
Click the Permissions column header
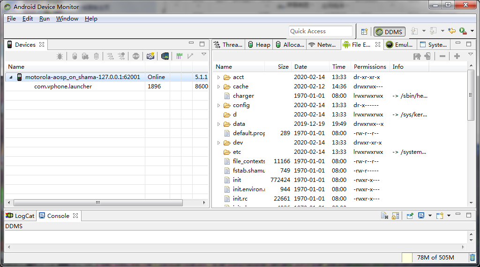[x=370, y=66]
